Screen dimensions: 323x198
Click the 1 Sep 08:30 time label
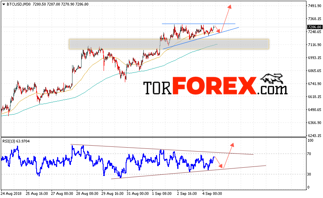click(x=162, y=193)
